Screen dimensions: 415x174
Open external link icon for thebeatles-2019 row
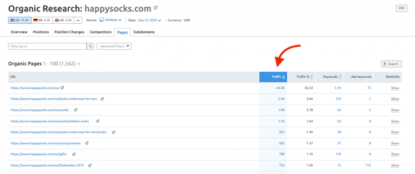pos(90,165)
